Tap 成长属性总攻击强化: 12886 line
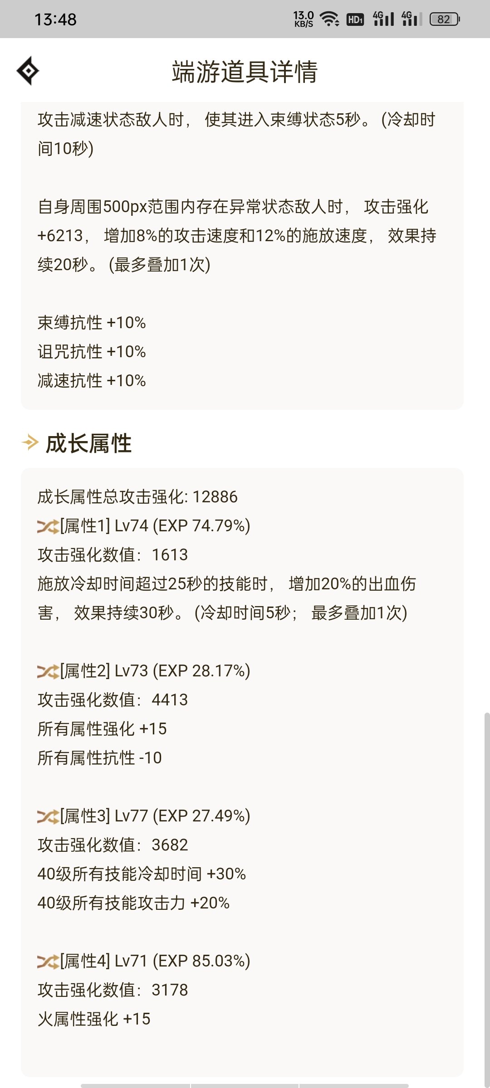Image resolution: width=490 pixels, height=1088 pixels. [x=137, y=497]
